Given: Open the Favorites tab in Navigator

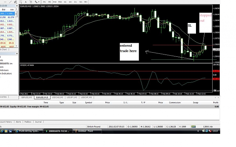Looking at the screenshot, I should pos(3,97).
